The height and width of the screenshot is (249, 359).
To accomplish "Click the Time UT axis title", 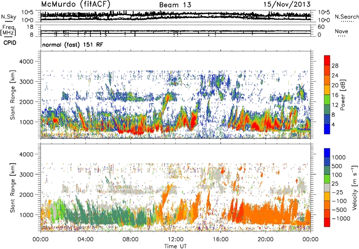I will coord(175,246).
